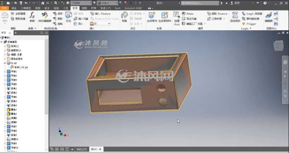Image resolution: width=289 pixels, height=153 pixels.
Task: Click the color wheel appearance icon
Action: [94, 3]
